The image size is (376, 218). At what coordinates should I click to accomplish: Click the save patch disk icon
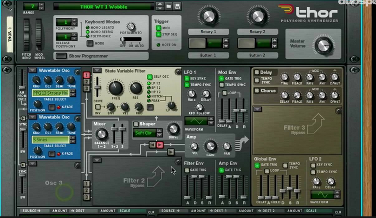pyautogui.click(x=177, y=6)
